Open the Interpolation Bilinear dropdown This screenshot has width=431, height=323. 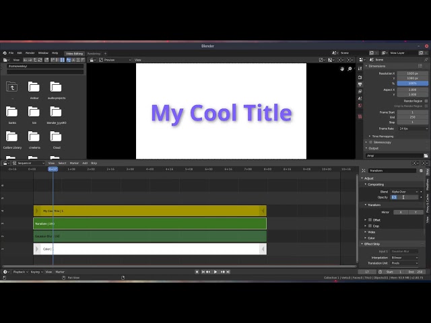tap(405, 258)
